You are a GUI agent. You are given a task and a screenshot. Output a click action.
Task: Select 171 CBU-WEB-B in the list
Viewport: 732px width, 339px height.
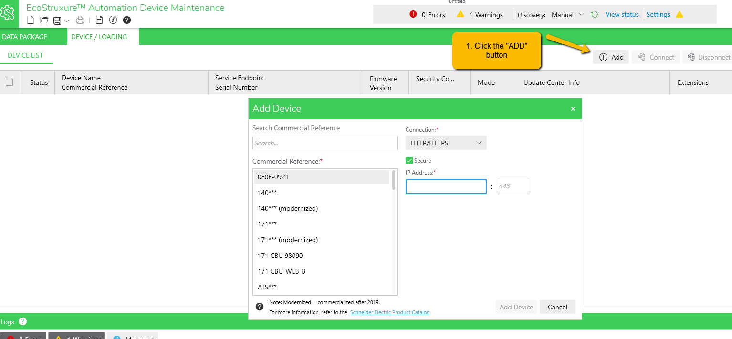[322, 271]
